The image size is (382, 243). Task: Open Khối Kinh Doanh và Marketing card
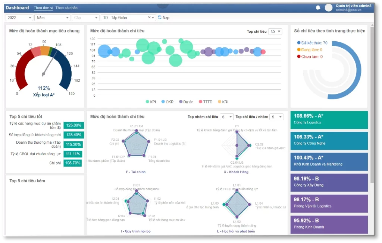click(x=329, y=162)
